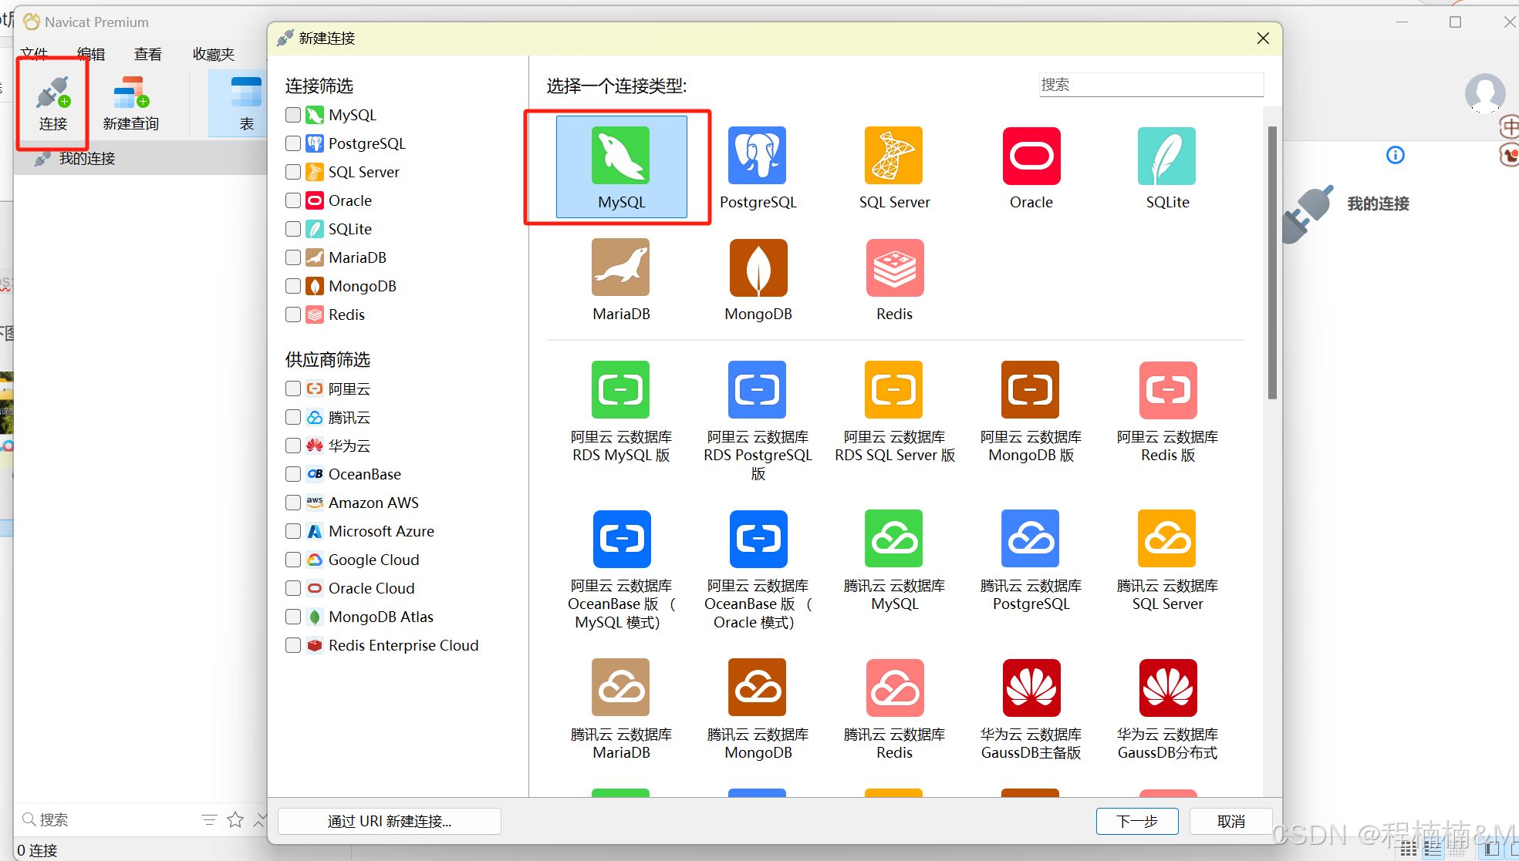
Task: Toggle the favorites star filter icon
Action: tap(235, 819)
